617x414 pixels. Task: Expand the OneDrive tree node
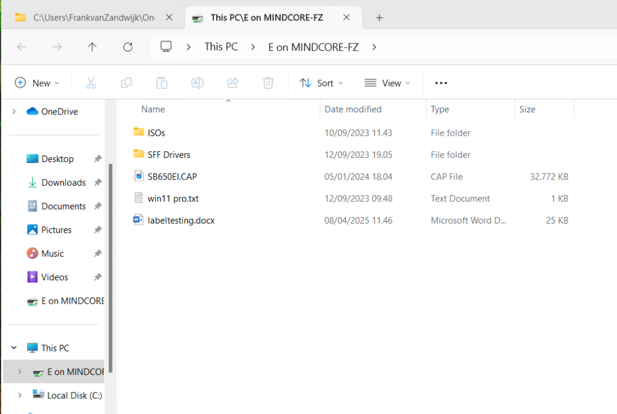[x=14, y=111]
